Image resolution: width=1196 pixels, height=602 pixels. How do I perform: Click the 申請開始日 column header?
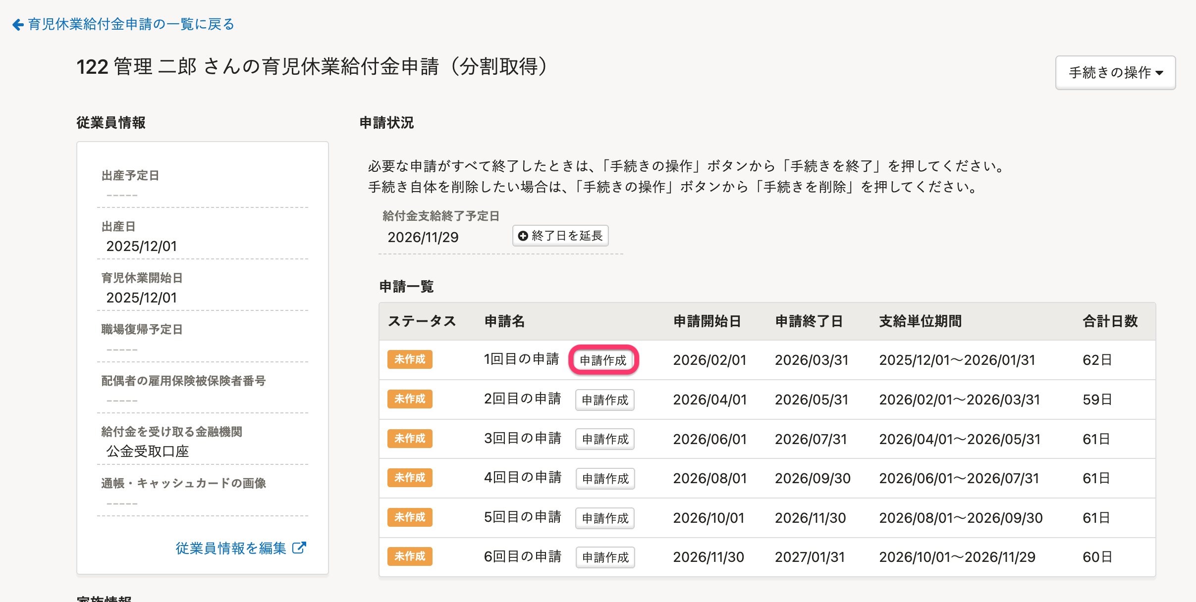point(707,321)
